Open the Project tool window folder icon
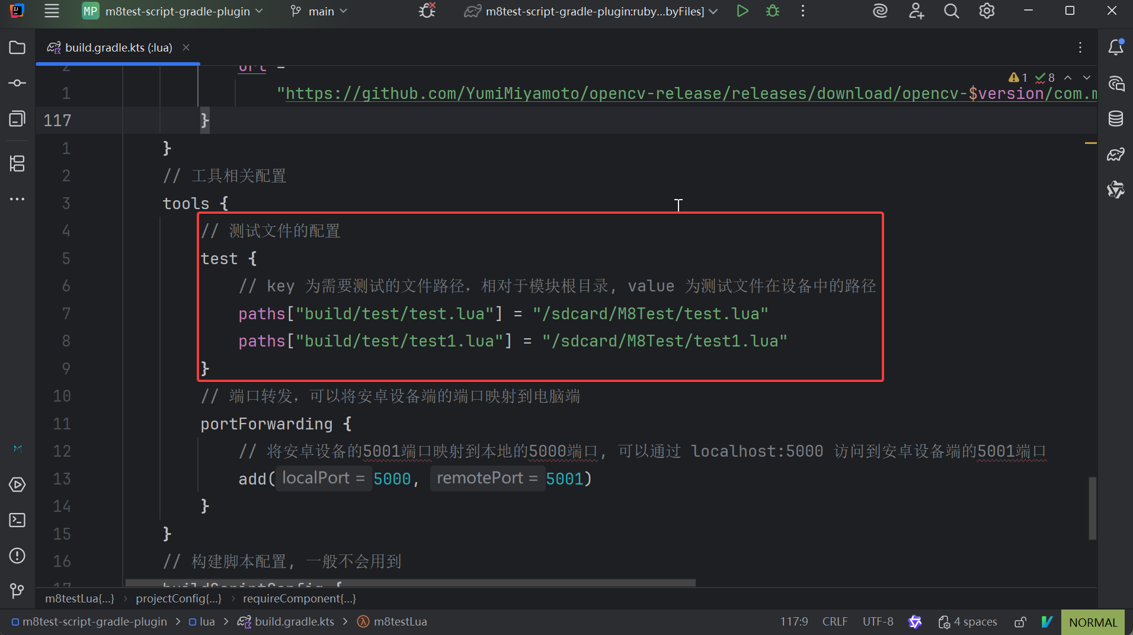The image size is (1133, 635). (17, 47)
